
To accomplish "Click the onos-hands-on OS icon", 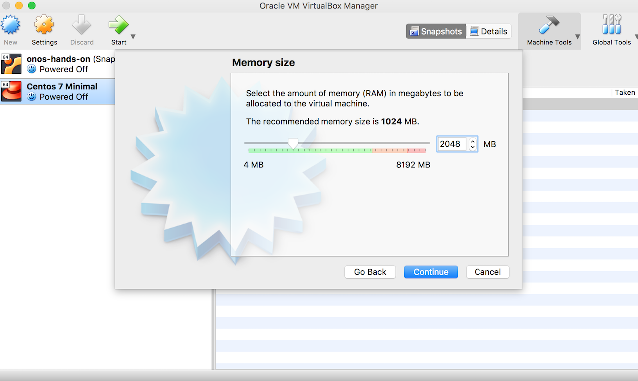I will tap(11, 64).
